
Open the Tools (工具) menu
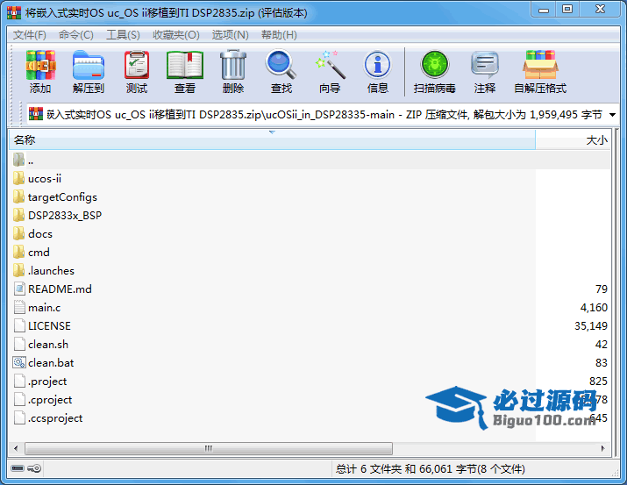[x=123, y=35]
